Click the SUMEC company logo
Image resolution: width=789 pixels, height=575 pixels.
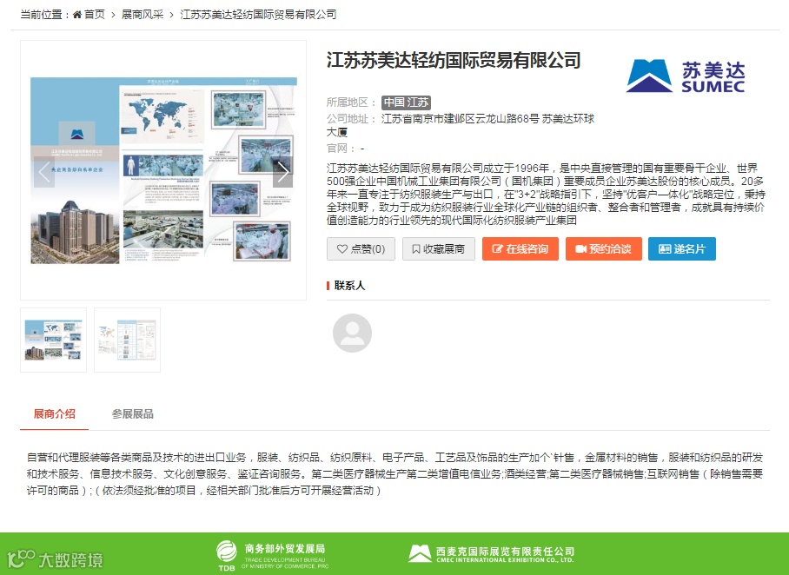tap(686, 76)
